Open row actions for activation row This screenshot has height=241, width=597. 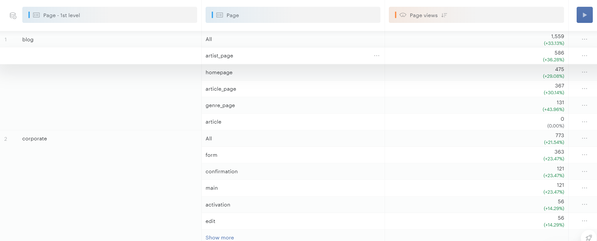coord(584,205)
